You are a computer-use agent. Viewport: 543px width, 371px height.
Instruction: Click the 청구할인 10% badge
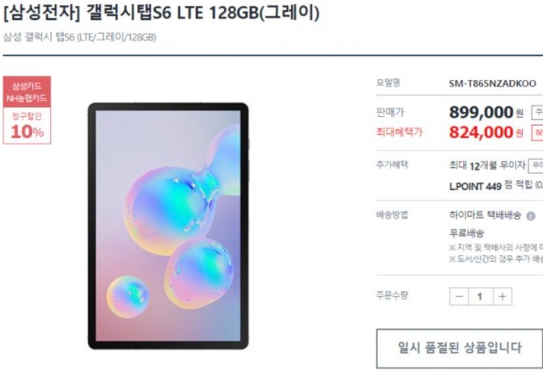point(27,125)
